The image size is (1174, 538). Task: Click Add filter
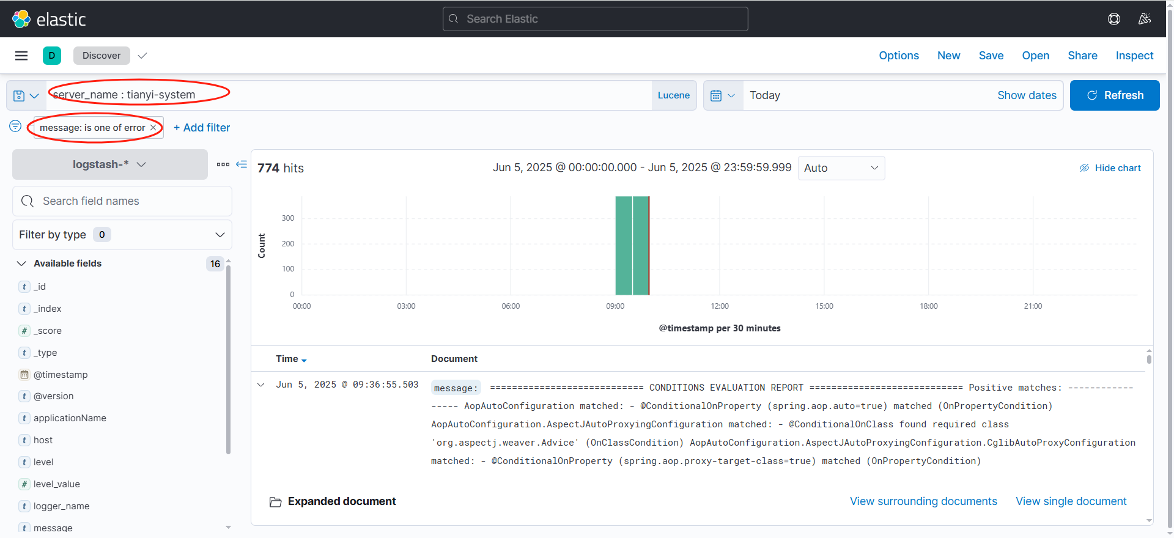pyautogui.click(x=202, y=128)
